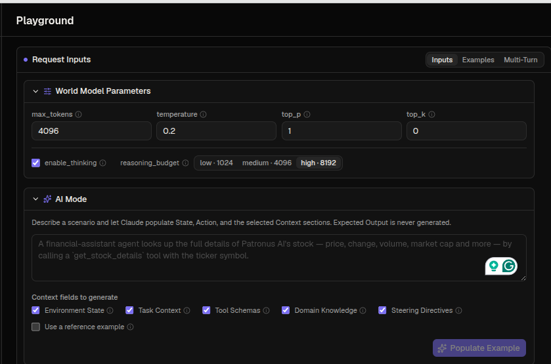Toggle the enable_thinking checkbox
This screenshot has height=364, width=551.
pyautogui.click(x=36, y=163)
